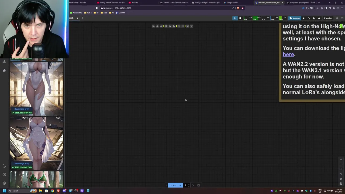Open the Run button dropdown arrow
The width and height of the screenshot is (345, 194).
click(x=180, y=185)
